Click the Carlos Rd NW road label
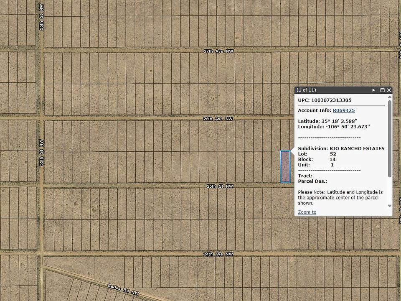Image resolution: width=401 pixels, height=301 pixels. click(123, 290)
